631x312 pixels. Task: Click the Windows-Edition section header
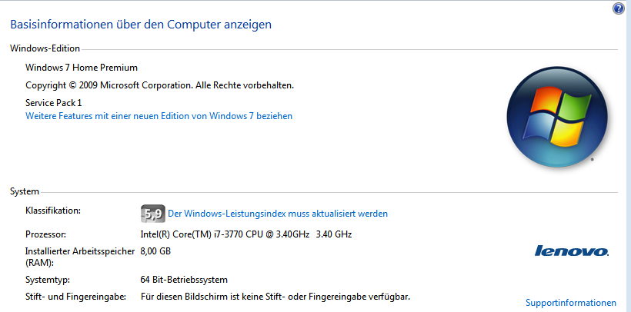tap(45, 48)
